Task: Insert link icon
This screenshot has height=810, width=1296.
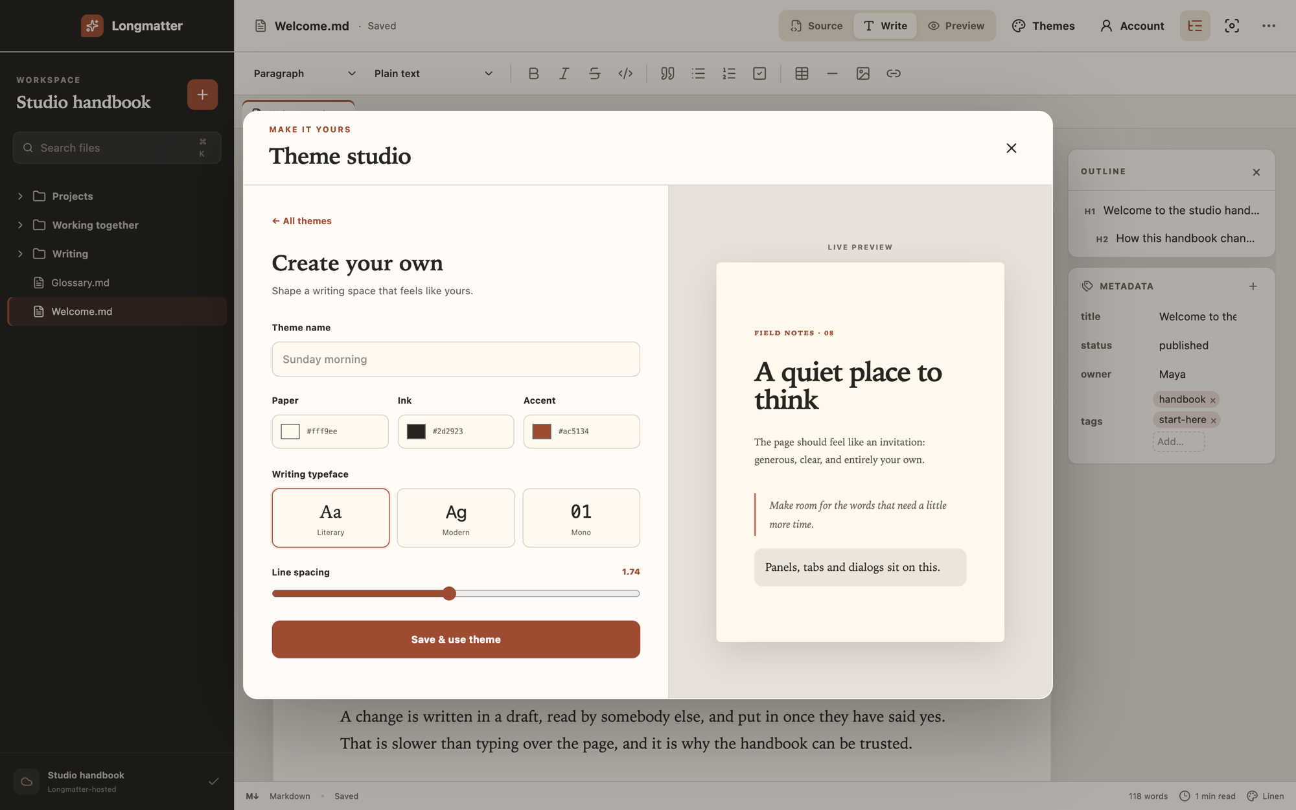Action: click(x=894, y=73)
